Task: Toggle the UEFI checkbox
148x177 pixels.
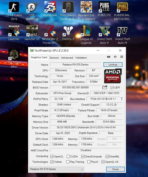Action: 112,87
